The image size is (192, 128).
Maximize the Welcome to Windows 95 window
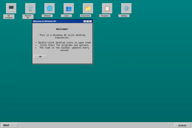point(87,21)
